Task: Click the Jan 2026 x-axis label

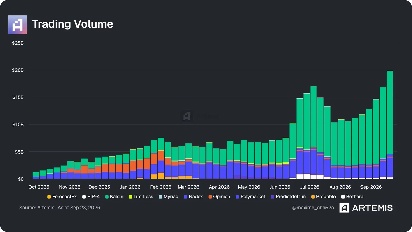Action: click(130, 187)
